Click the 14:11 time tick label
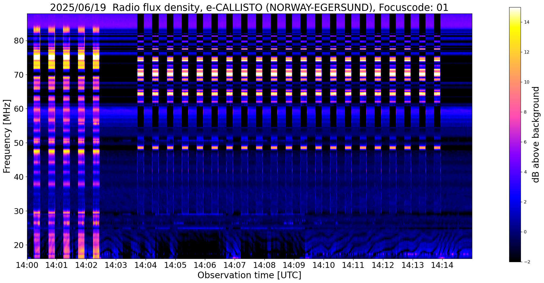The height and width of the screenshot is (283, 544). pyautogui.click(x=353, y=265)
